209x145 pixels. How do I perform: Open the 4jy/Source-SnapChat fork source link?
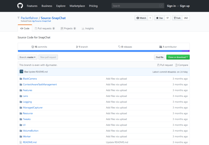[x=41, y=21]
